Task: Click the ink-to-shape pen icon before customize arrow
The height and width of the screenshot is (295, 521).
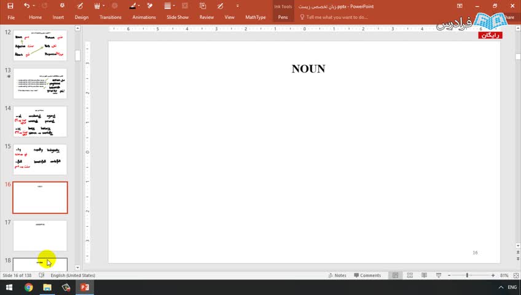Action: click(220, 6)
